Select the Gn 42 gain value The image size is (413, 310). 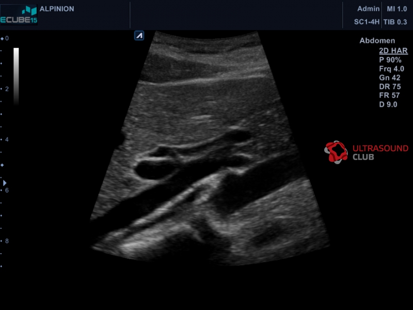click(x=390, y=78)
